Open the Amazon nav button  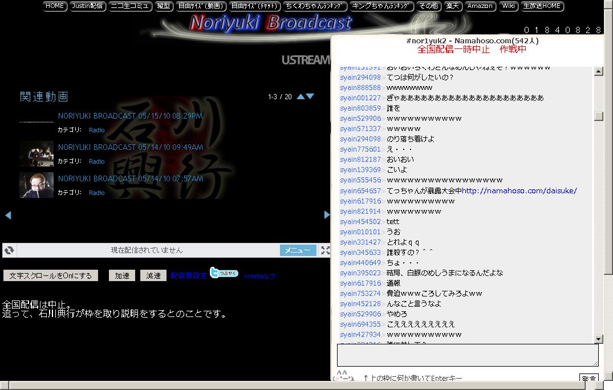480,6
